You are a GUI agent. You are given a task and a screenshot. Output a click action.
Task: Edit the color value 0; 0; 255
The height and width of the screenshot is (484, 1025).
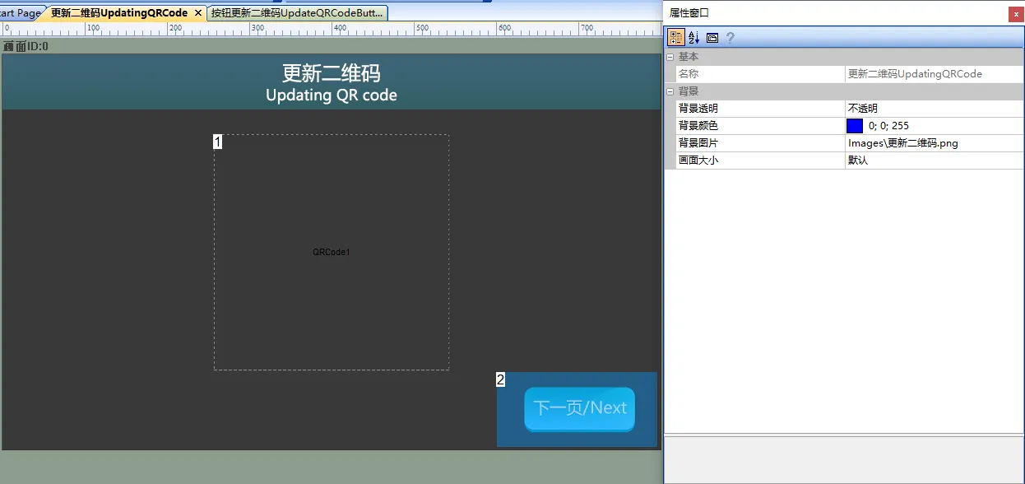coord(888,126)
